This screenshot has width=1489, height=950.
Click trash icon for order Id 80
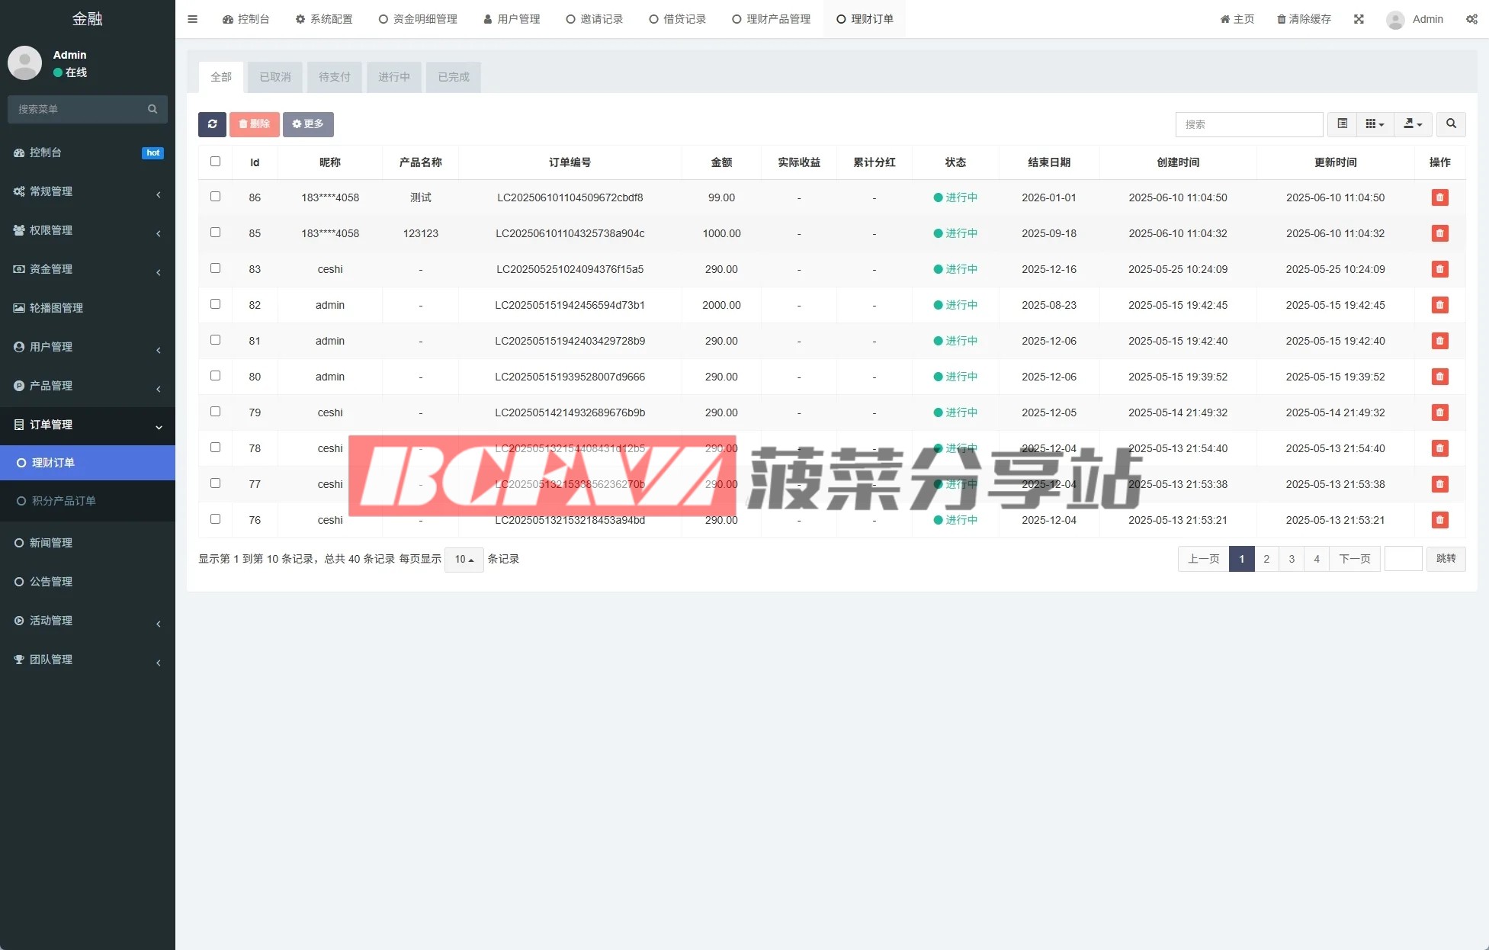1439,377
